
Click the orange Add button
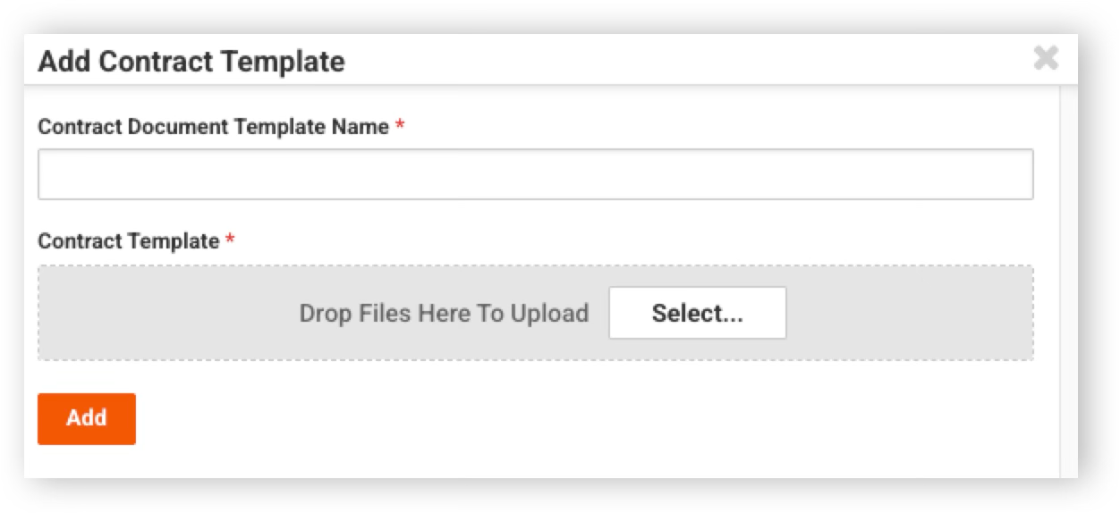(x=87, y=418)
